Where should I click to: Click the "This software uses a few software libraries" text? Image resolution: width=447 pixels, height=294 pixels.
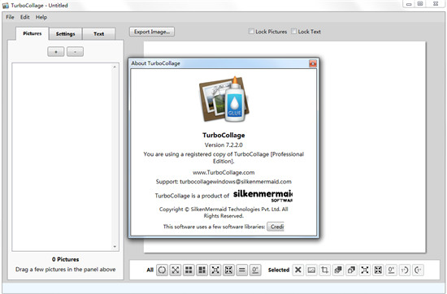point(214,227)
